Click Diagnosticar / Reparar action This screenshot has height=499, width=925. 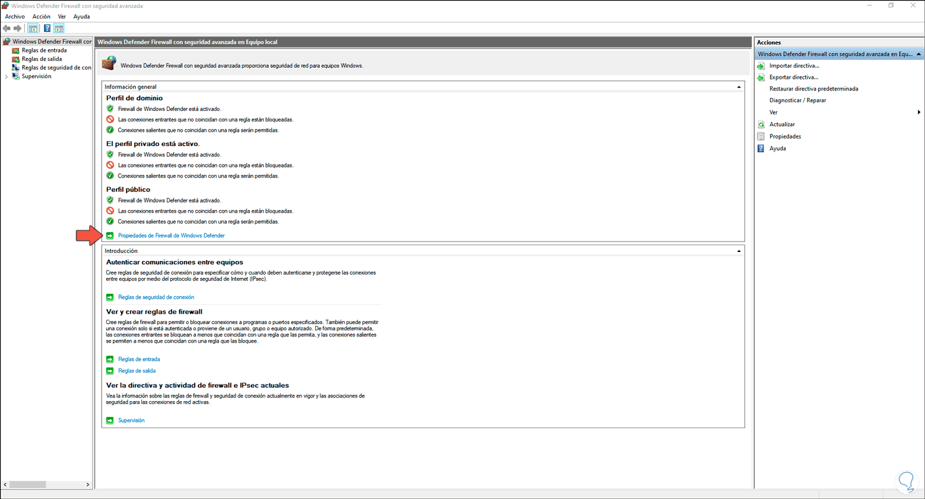(x=797, y=100)
